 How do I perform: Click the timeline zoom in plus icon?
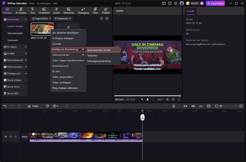(241, 106)
